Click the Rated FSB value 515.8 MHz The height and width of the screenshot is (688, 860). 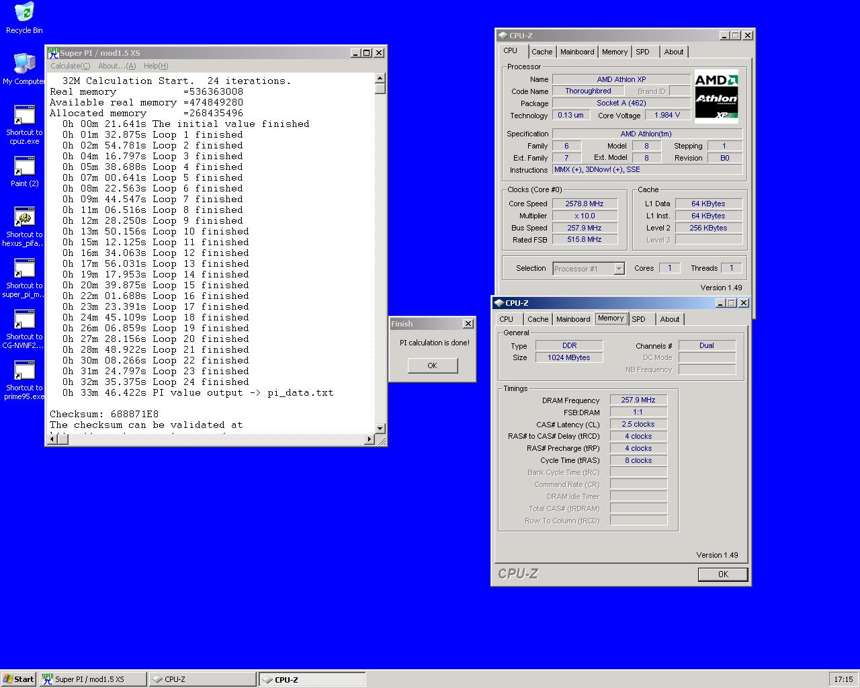tap(585, 239)
